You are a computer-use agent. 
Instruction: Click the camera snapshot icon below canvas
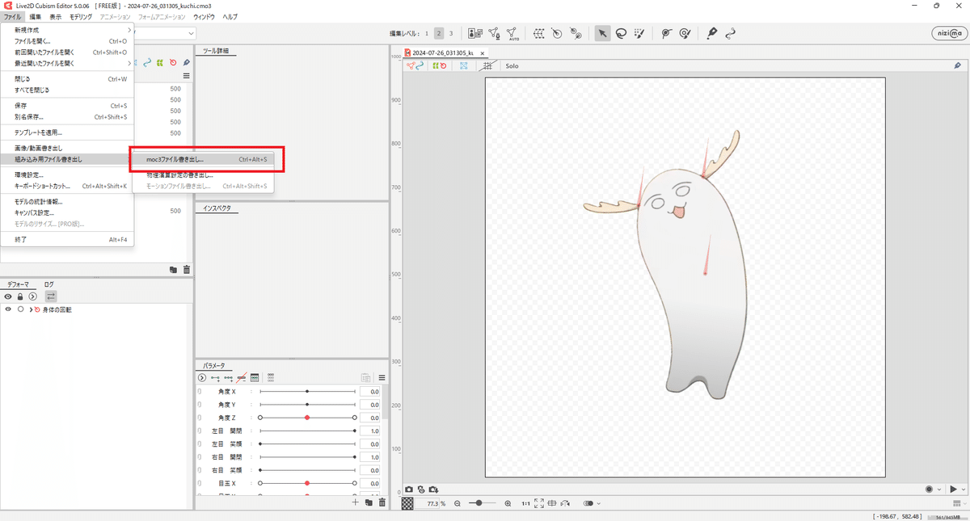pyautogui.click(x=409, y=489)
